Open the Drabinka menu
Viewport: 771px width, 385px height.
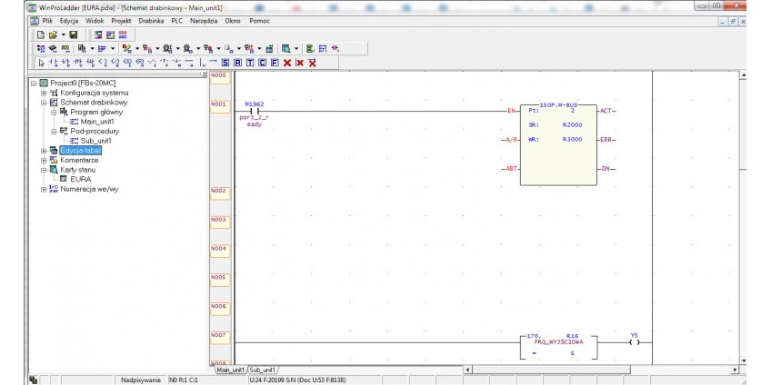[x=150, y=20]
